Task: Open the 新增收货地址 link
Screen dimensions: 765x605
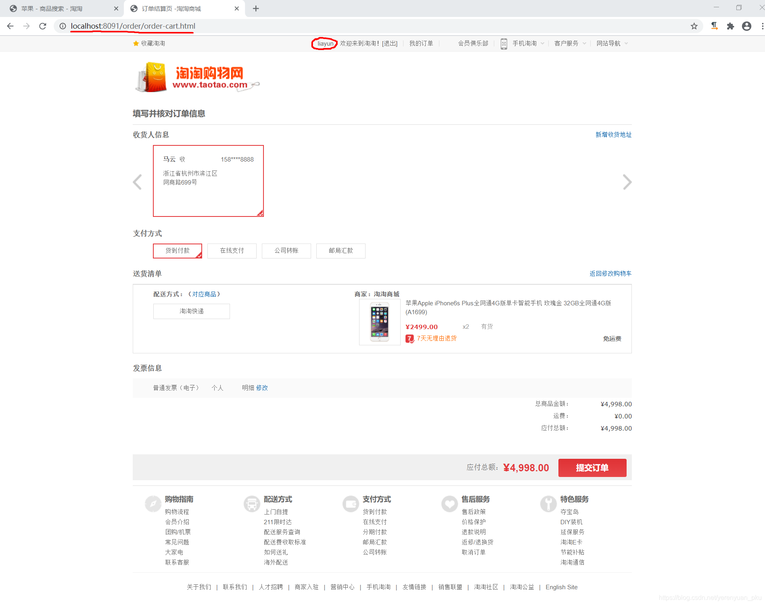Action: pyautogui.click(x=612, y=134)
